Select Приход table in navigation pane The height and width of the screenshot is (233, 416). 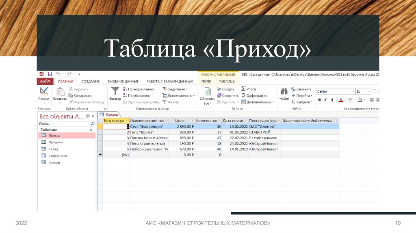coord(67,136)
